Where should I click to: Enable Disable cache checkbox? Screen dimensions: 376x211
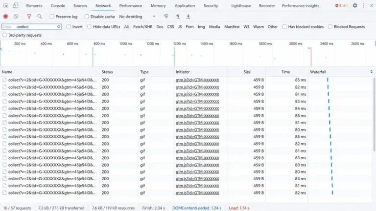click(x=87, y=17)
